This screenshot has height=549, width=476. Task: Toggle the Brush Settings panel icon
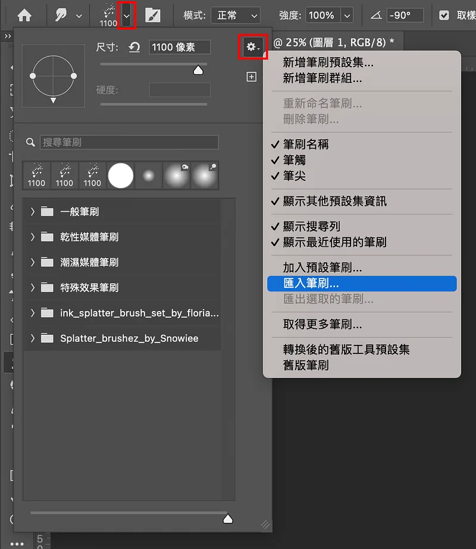(x=153, y=15)
